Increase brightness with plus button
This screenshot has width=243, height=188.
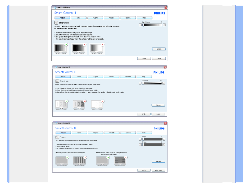[x=164, y=25]
